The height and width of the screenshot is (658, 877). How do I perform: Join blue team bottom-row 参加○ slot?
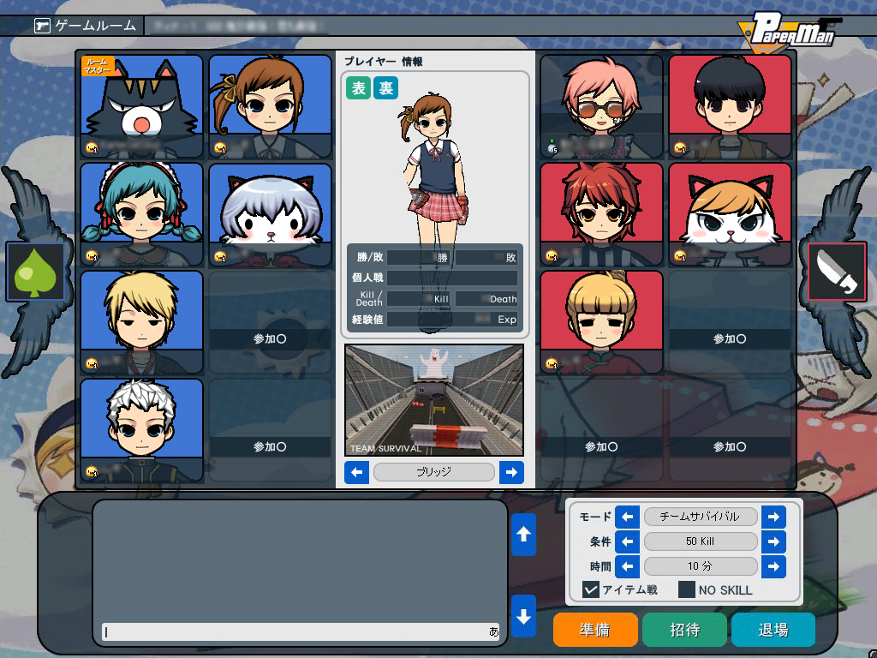[x=270, y=430]
